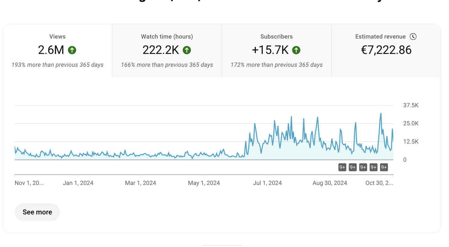Click the Aug 30, 2024 axis label
Image resolution: width=449 pixels, height=247 pixels.
tap(330, 183)
